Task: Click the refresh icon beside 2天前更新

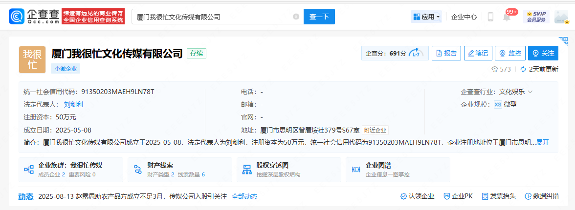Action: pos(523,69)
